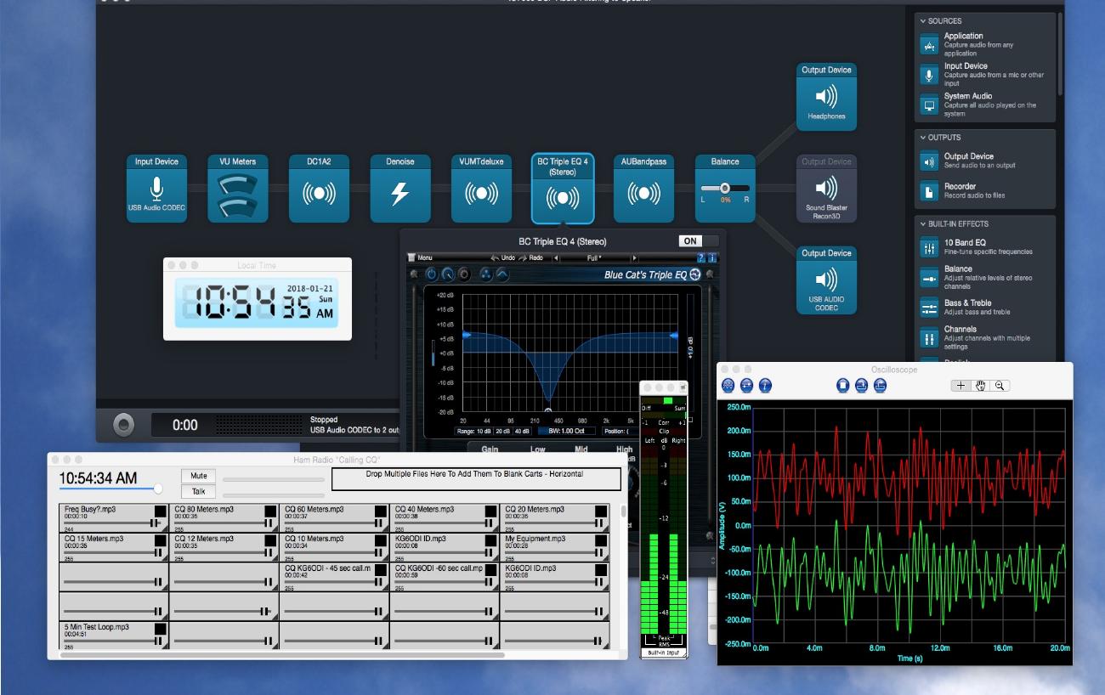Open the Triple EQ preset menu labeled Full

594,257
